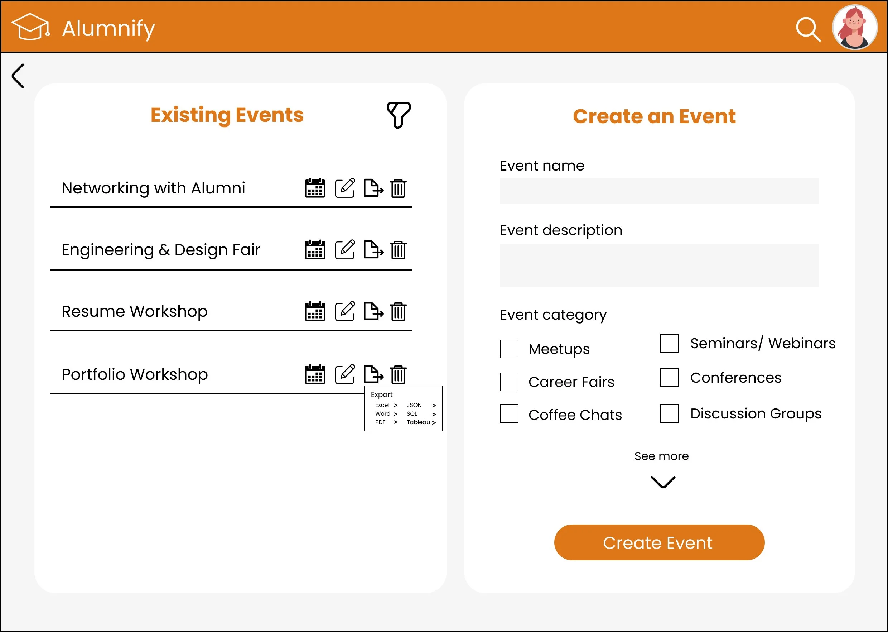Click the search magnifier icon
Image resolution: width=888 pixels, height=632 pixels.
click(807, 29)
